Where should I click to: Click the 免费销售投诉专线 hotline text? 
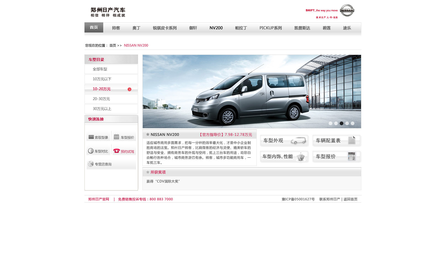145,199
